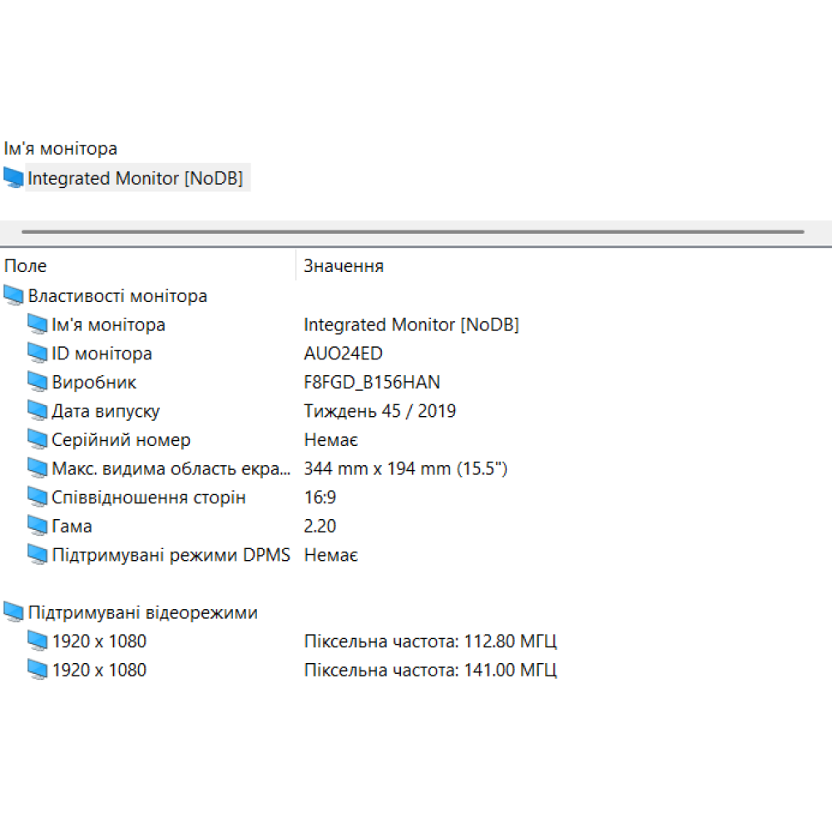The width and height of the screenshot is (832, 832).
Task: Click the icon next to ID монітора
Action: [37, 353]
